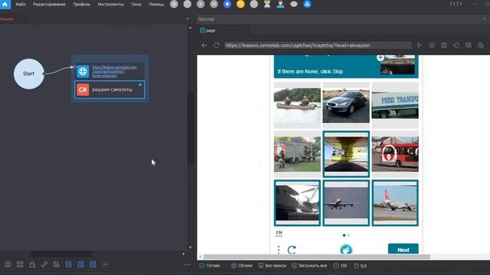Toggle the first blue square panel button

point(69,265)
